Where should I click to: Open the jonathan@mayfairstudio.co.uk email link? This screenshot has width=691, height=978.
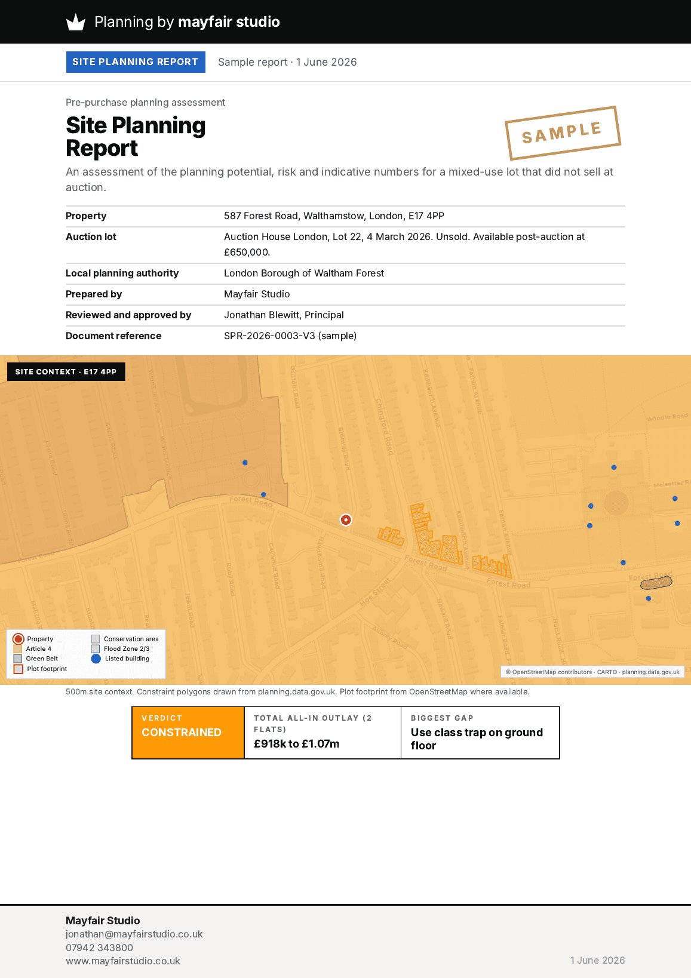tap(134, 934)
